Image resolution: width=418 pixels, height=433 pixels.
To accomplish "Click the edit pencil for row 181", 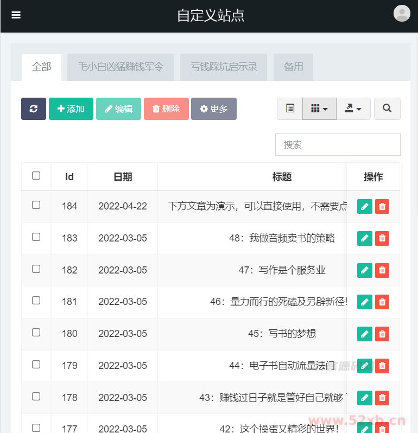I will [365, 302].
